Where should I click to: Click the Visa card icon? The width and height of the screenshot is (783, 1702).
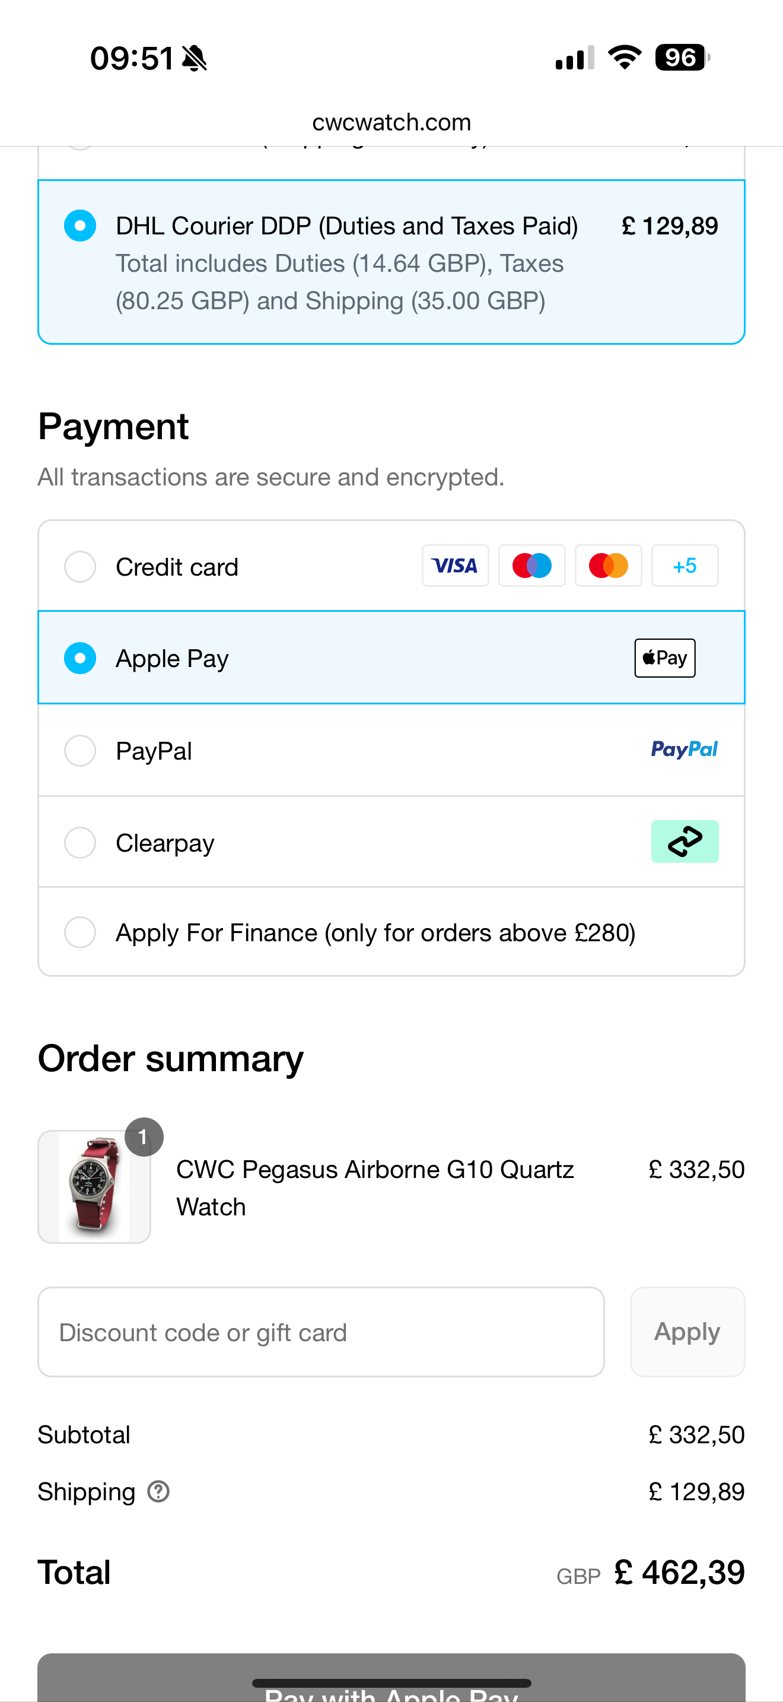point(455,566)
